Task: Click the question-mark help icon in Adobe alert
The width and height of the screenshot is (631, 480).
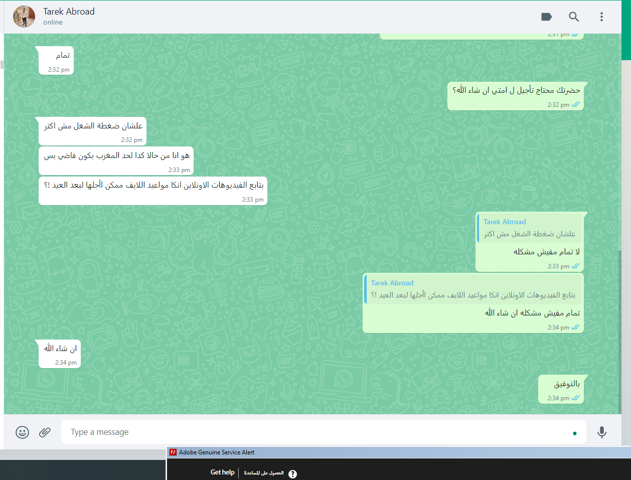Action: coord(293,474)
